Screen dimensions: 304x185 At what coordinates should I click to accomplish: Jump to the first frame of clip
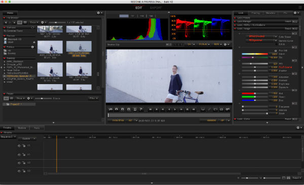tap(150, 109)
